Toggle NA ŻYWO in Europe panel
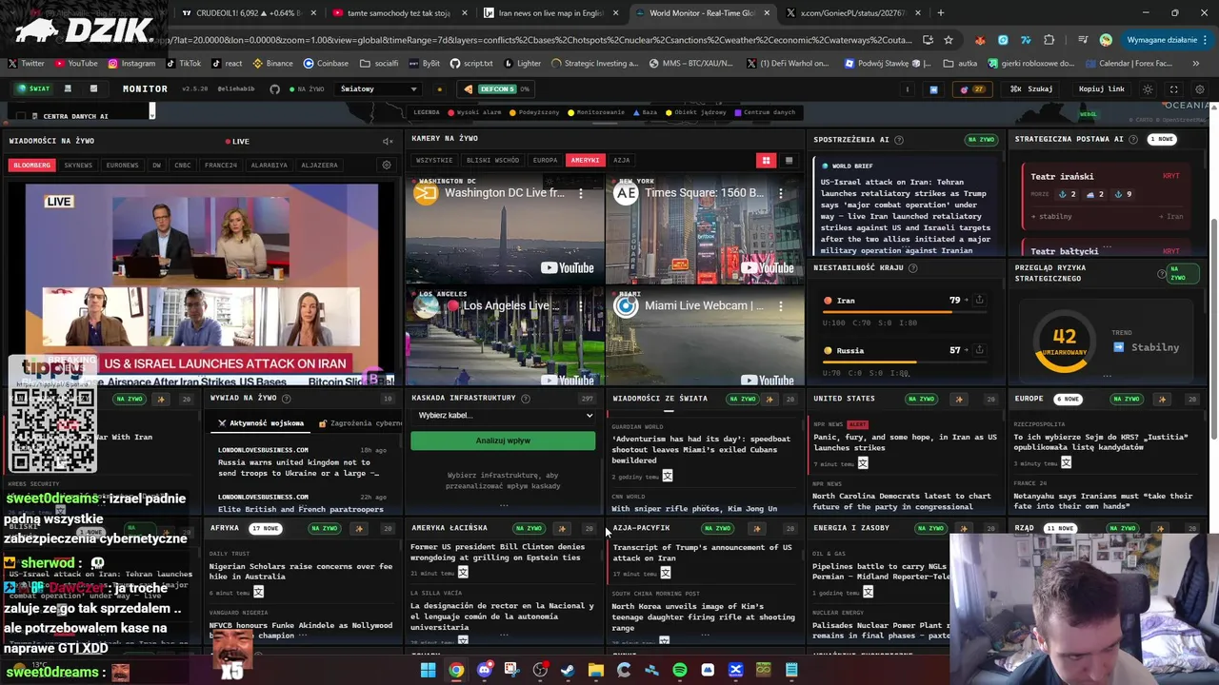The height and width of the screenshot is (685, 1219). 1126,399
